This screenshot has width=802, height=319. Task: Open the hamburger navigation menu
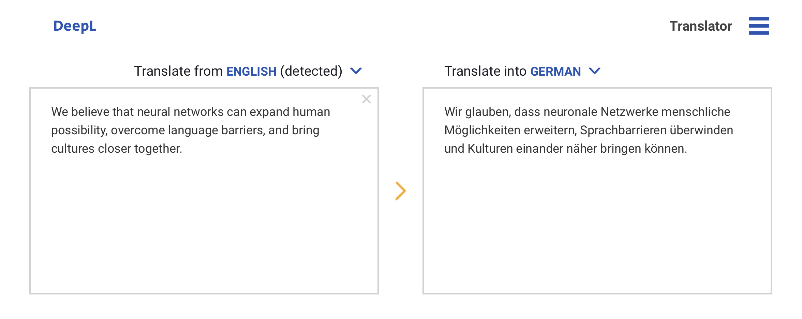pos(758,26)
